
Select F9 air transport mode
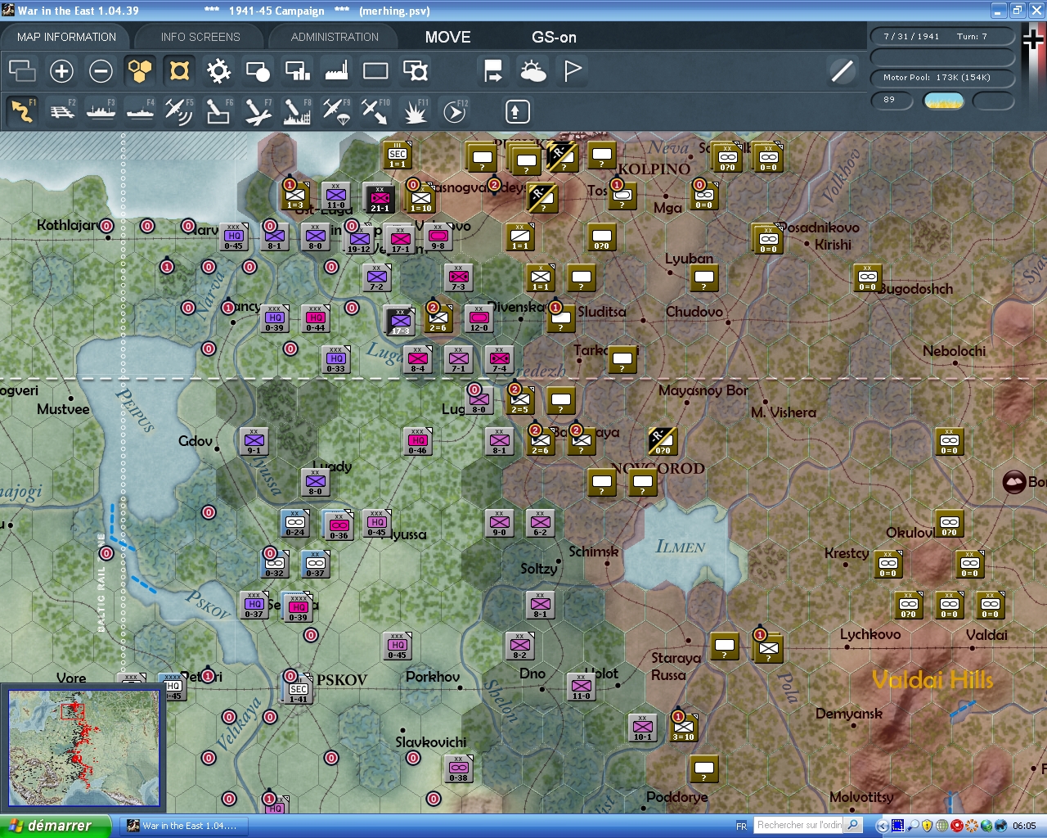point(336,111)
